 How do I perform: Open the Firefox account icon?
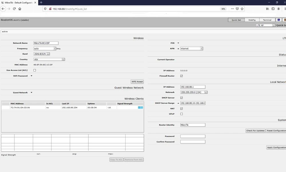click(x=278, y=9)
